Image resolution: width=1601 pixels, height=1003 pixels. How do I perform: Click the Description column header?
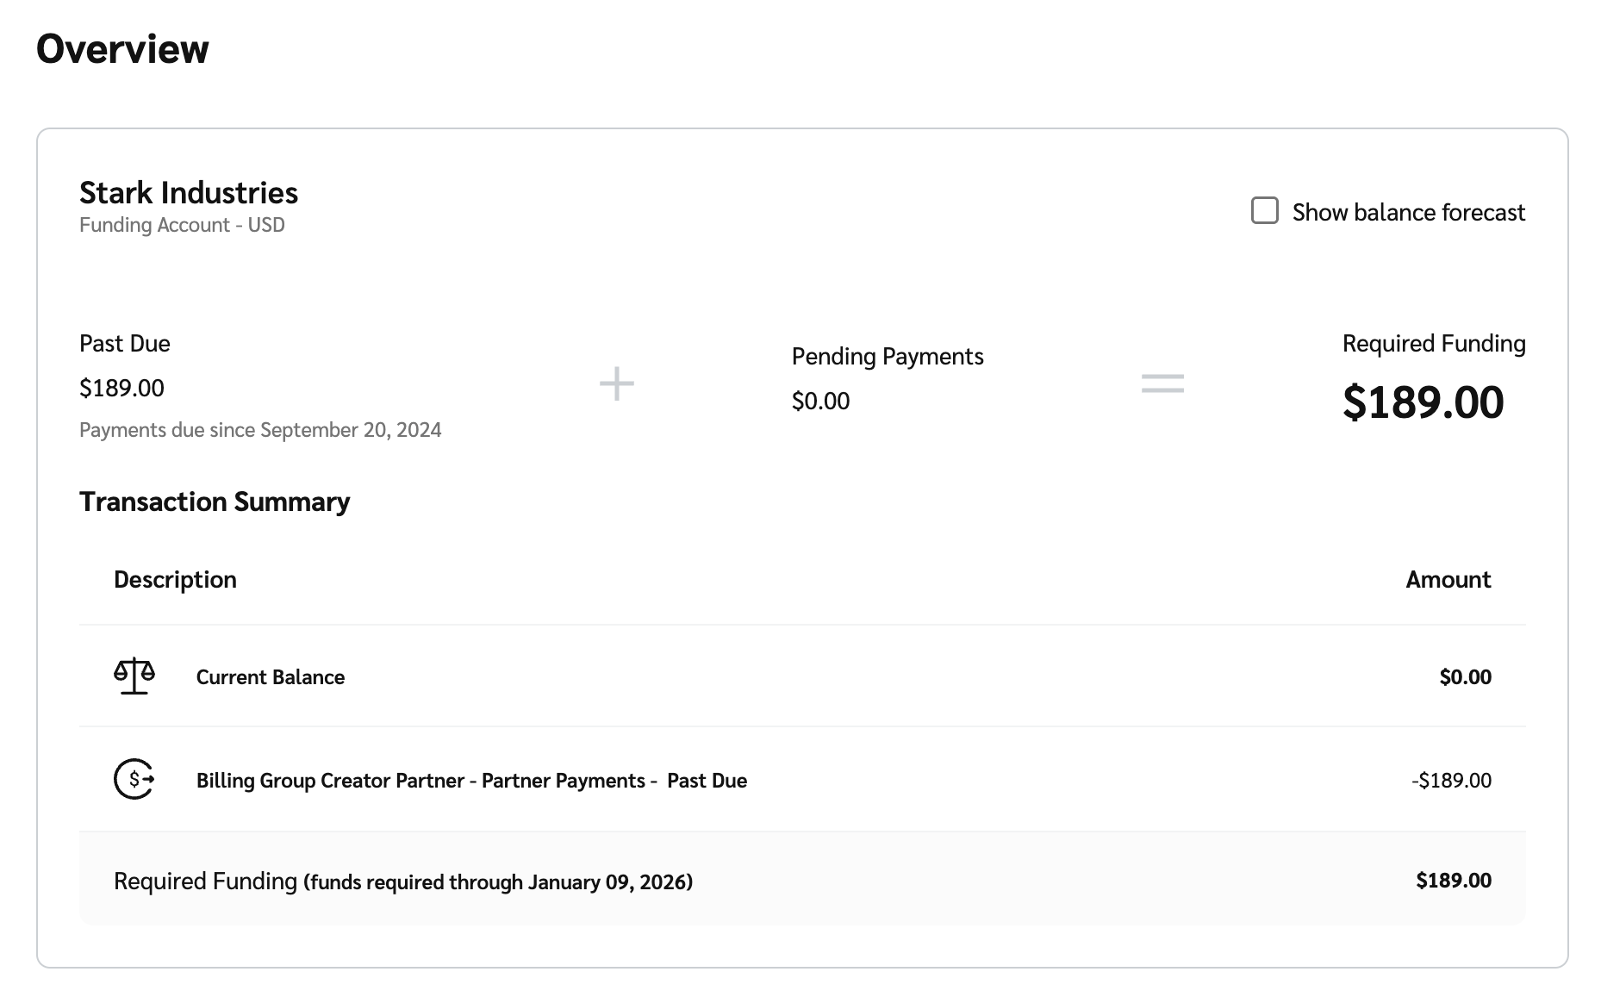click(175, 580)
